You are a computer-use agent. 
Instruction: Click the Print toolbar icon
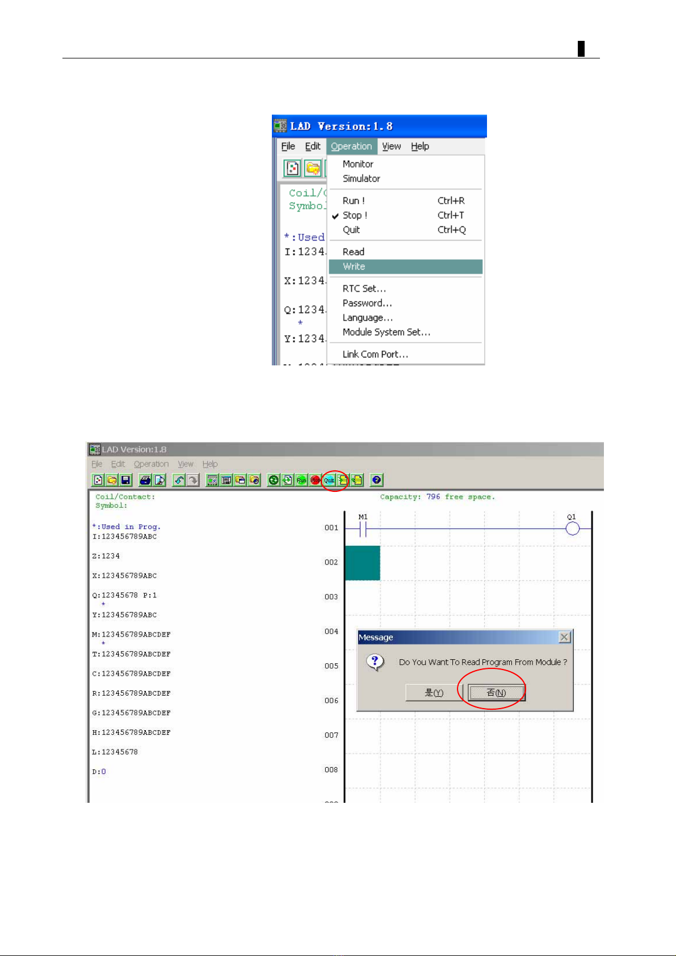[145, 480]
